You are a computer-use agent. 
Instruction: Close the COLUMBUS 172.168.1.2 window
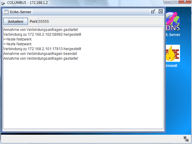pyautogui.click(x=185, y=2)
